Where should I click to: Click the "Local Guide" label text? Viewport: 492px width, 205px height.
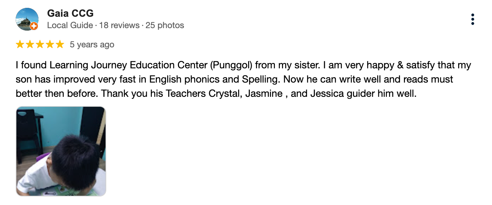coord(70,26)
